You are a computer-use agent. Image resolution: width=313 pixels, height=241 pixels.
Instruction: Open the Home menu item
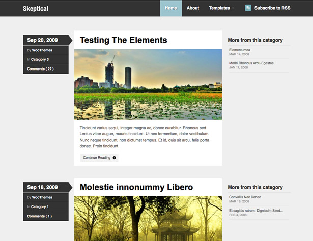171,8
